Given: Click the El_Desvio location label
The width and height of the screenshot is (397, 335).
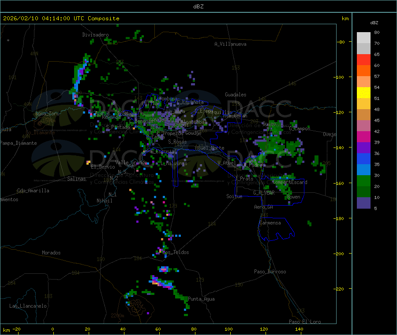Looking at the screenshot, I should click(103, 167).
